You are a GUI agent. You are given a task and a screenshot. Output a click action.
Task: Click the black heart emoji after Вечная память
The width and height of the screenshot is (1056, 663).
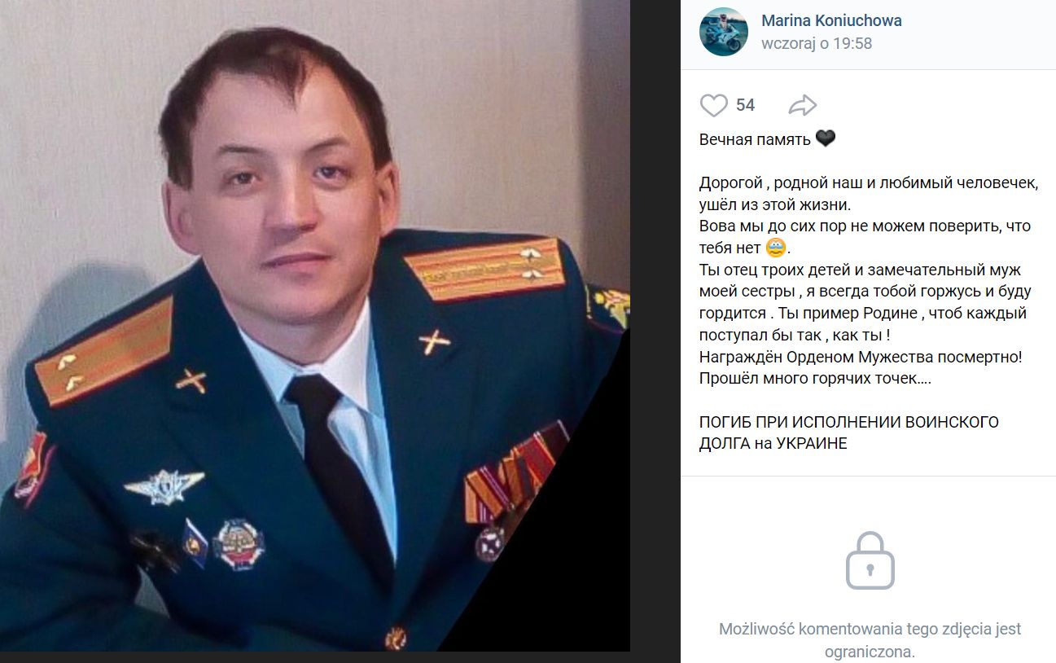click(826, 139)
